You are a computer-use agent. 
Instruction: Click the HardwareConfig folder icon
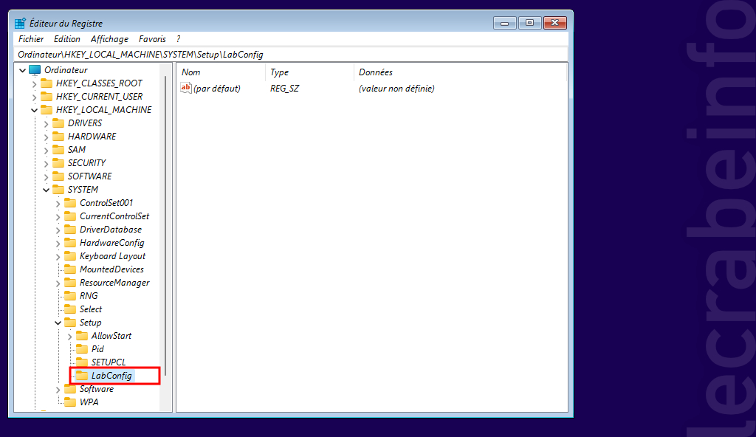point(70,243)
